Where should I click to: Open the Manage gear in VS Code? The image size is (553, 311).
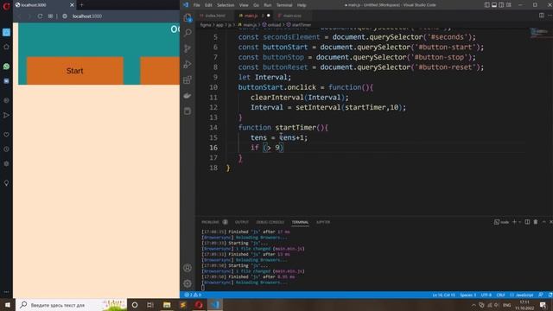point(188,283)
